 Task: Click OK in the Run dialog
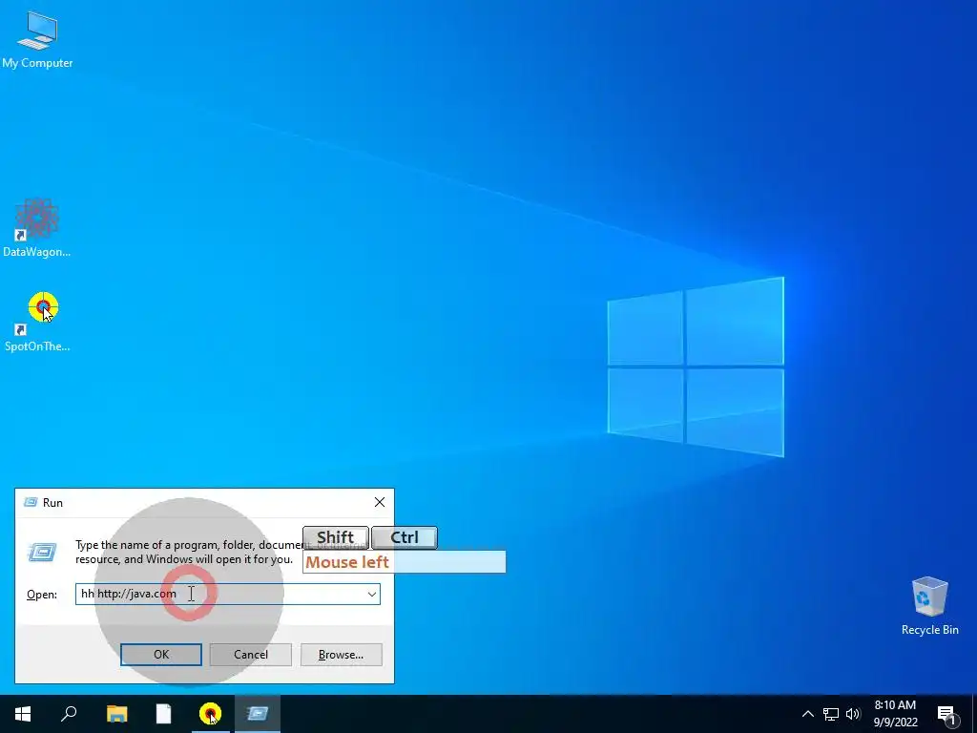click(160, 655)
